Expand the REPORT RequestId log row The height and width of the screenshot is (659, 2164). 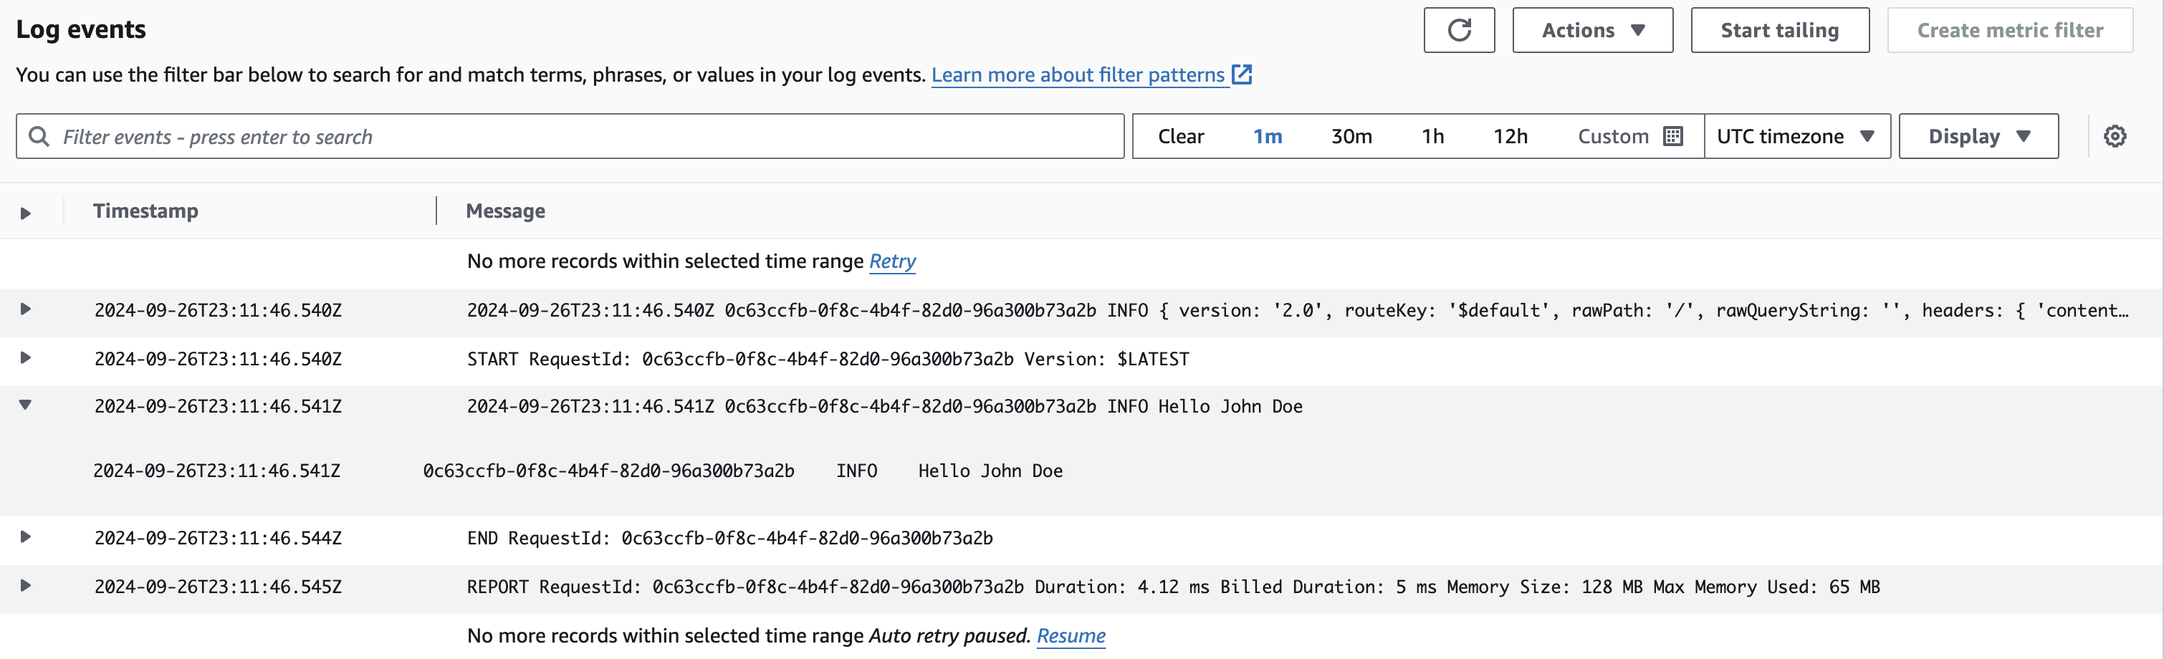click(25, 585)
